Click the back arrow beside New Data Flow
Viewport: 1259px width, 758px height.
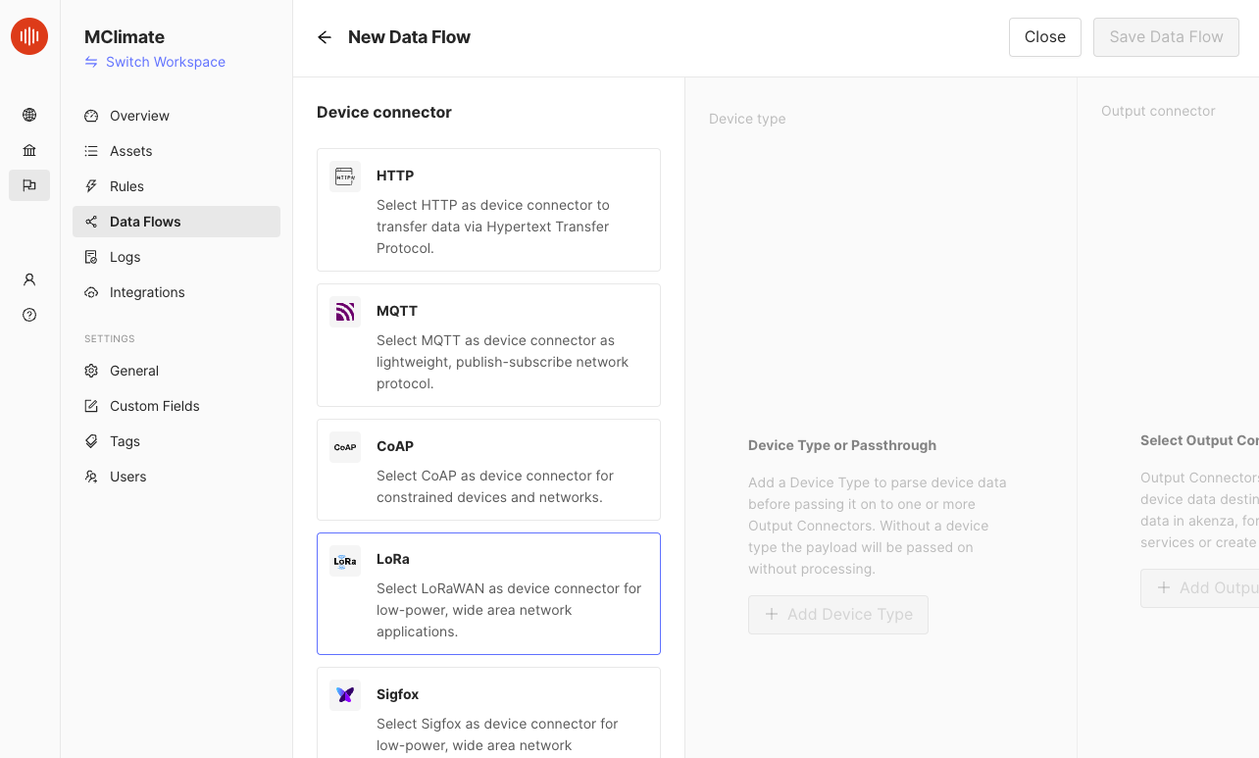325,37
